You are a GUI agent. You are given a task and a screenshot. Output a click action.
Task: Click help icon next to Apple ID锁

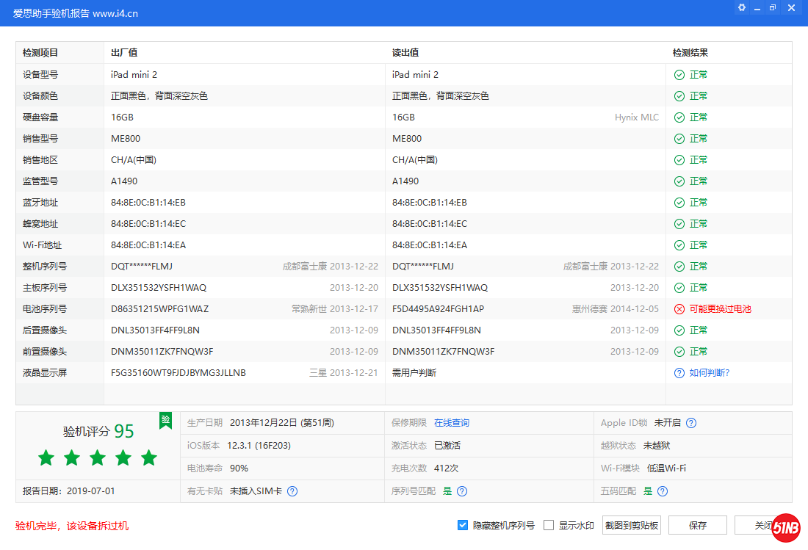coord(691,423)
